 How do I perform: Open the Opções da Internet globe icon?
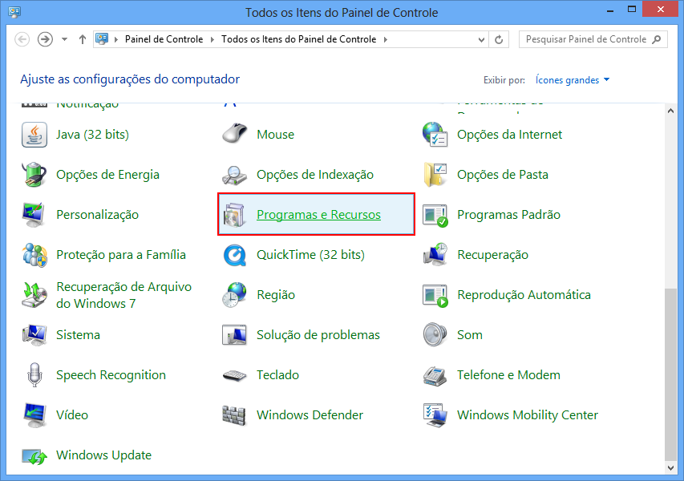(x=435, y=135)
